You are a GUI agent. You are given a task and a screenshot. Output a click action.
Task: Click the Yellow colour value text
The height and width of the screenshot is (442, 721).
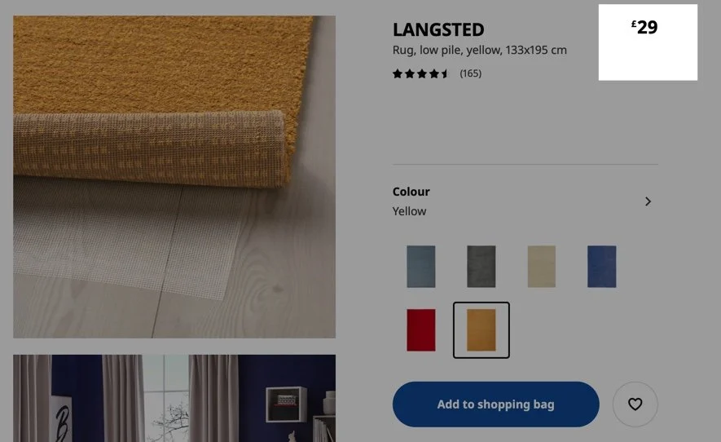409,211
